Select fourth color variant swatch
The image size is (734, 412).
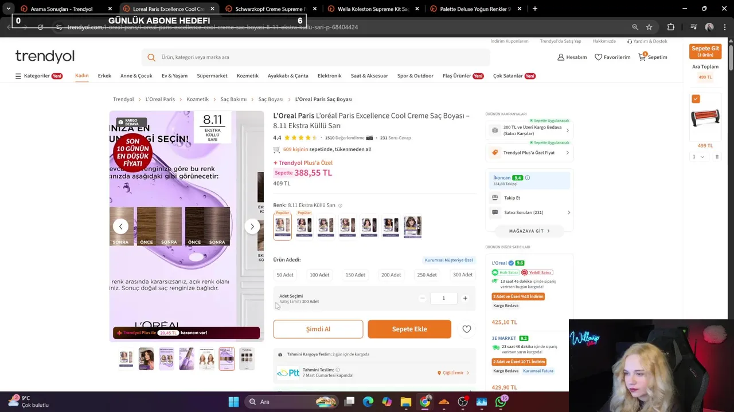point(347,227)
